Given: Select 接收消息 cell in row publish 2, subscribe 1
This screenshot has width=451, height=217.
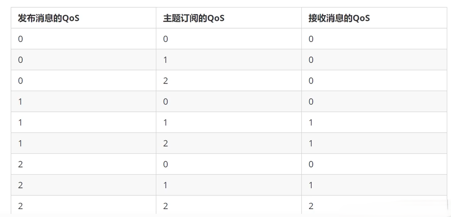Looking at the screenshot, I should pyautogui.click(x=374, y=185).
